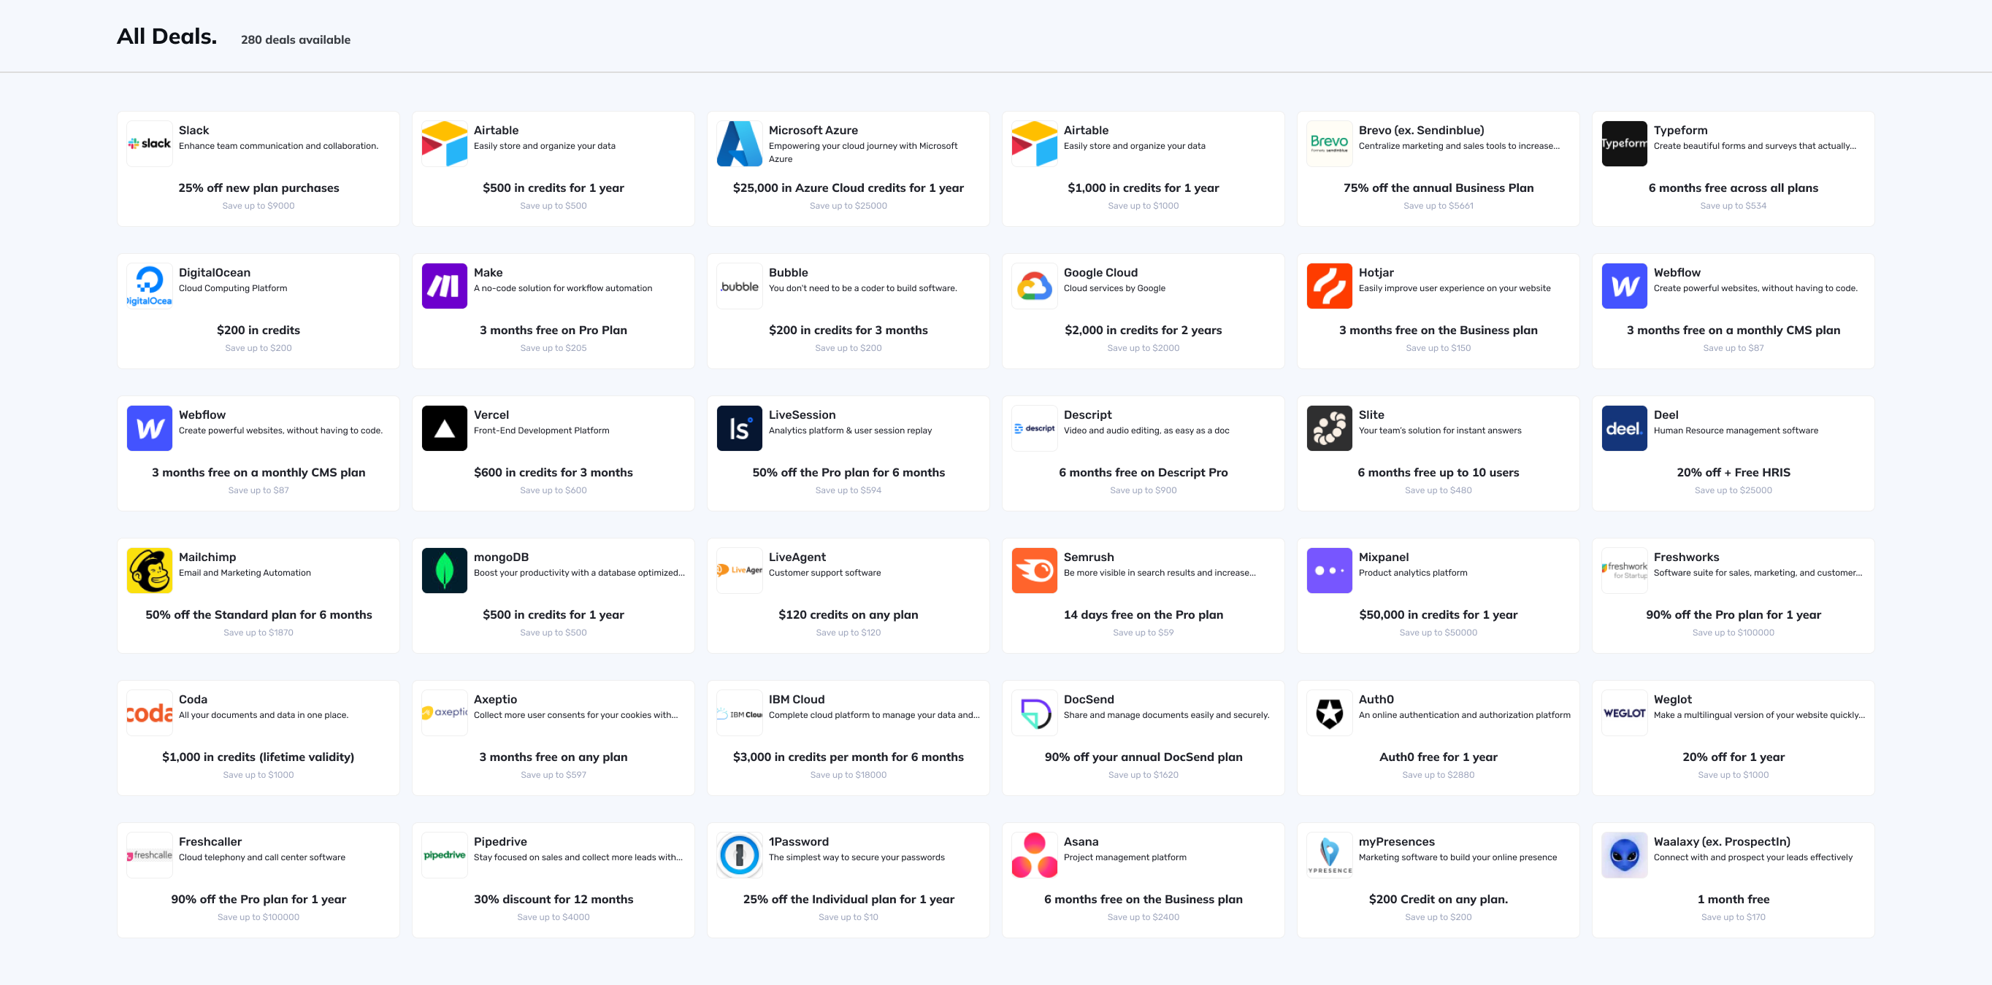
Task: Select the Microsoft Azure icon
Action: point(739,142)
